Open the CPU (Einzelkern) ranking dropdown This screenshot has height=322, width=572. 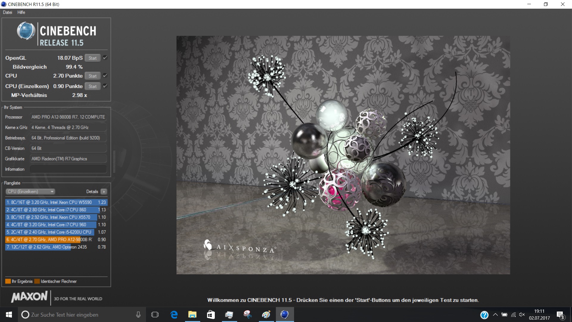coord(30,192)
